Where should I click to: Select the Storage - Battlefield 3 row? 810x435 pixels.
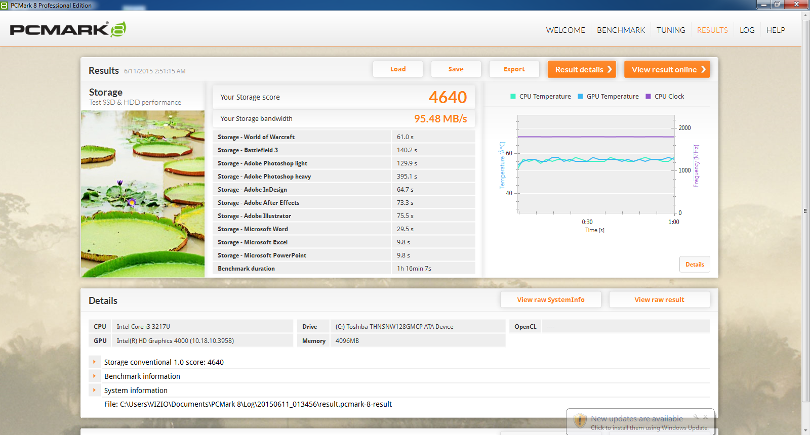click(344, 150)
